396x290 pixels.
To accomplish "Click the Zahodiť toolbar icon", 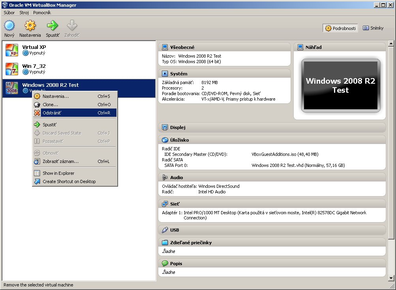I will pos(71,28).
